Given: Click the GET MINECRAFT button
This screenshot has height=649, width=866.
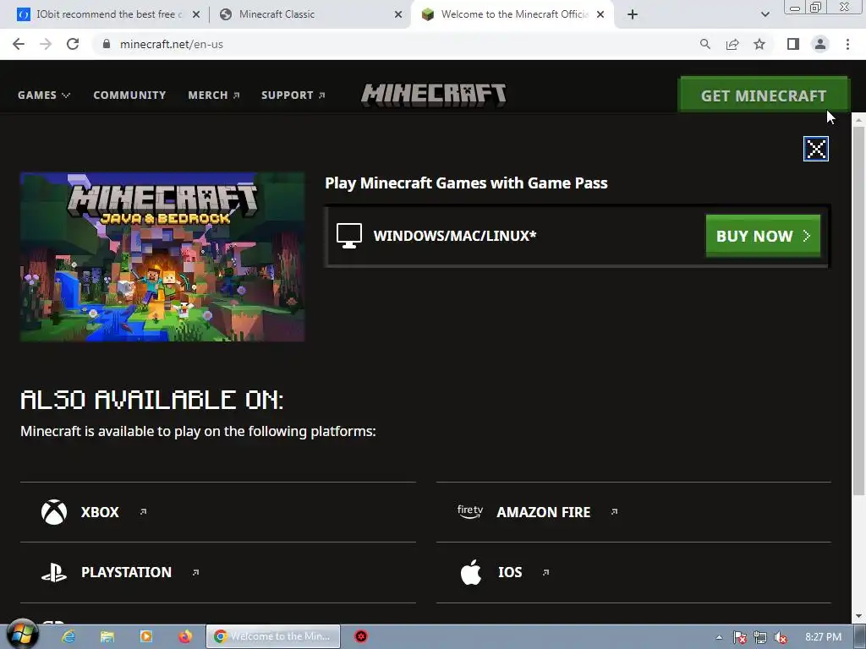Looking at the screenshot, I should 764,95.
